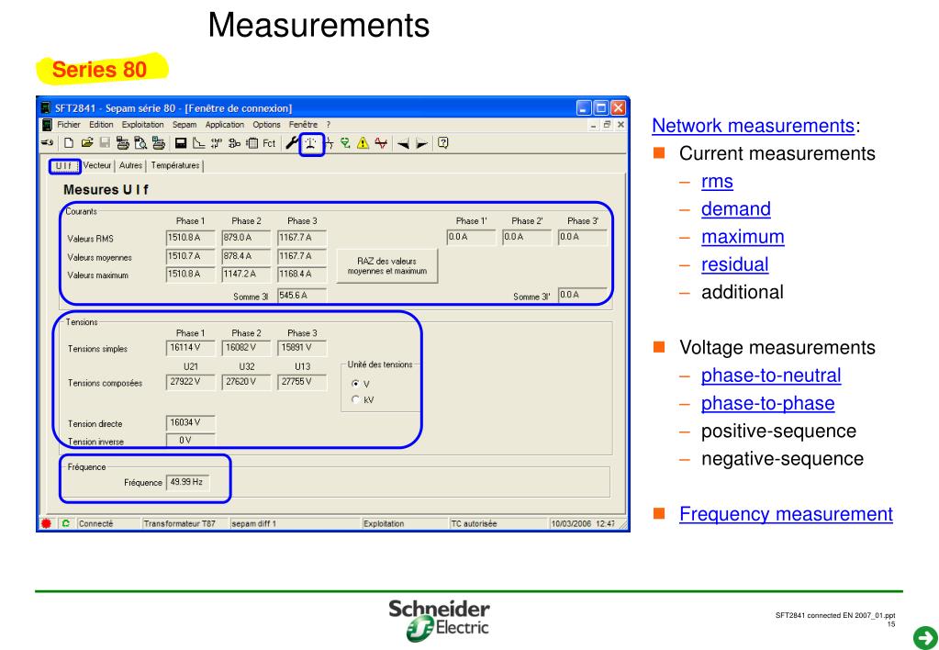Click Connecté in the status bar
939x650 pixels.
tap(95, 523)
